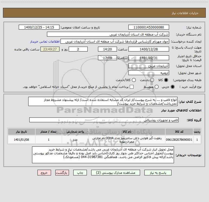
Task: Click the بازگشت back button
Action: coord(62,173)
